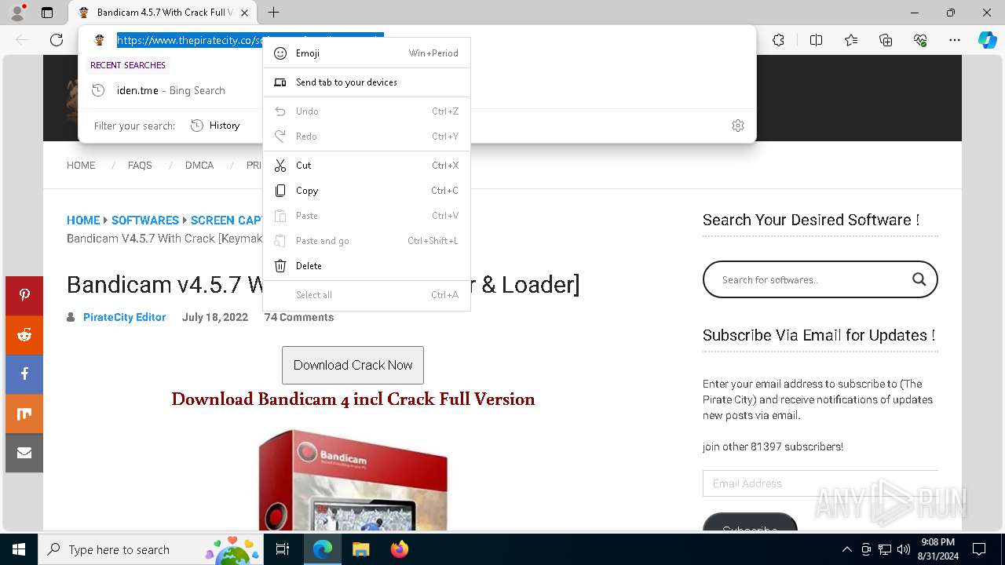The width and height of the screenshot is (1005, 565).
Task: Choose Send tab to your devices
Action: [x=366, y=82]
